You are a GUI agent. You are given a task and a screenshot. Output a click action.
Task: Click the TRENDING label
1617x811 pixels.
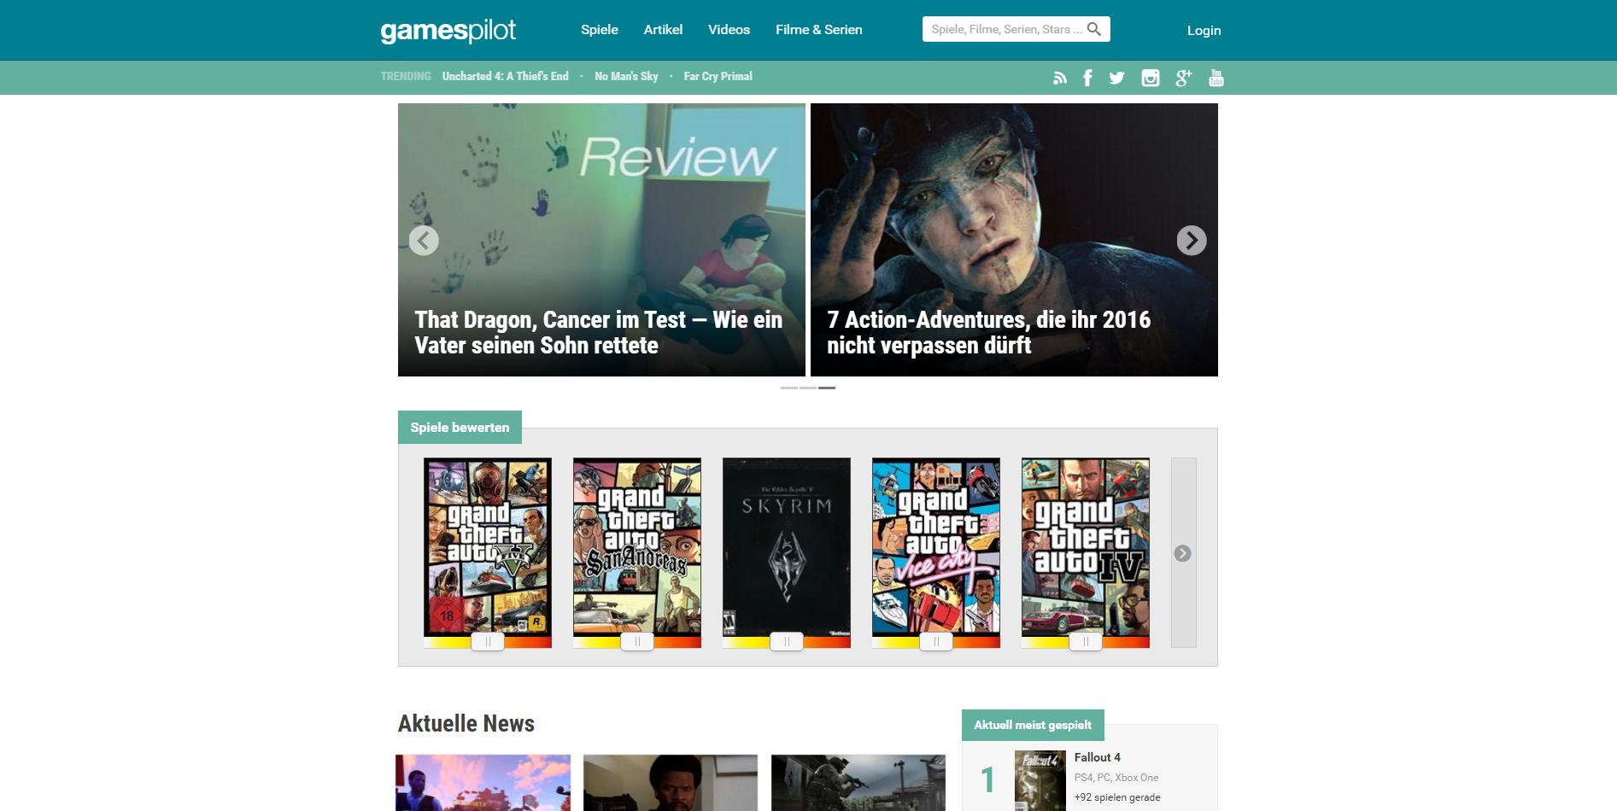(406, 76)
